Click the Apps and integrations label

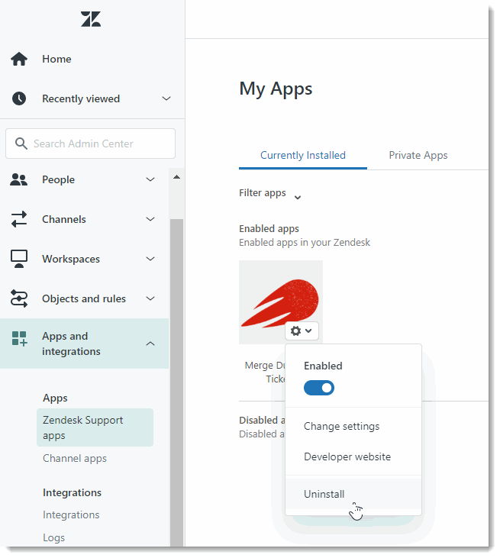71,344
